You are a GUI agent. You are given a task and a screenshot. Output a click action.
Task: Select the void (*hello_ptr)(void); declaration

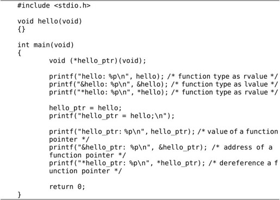97,61
